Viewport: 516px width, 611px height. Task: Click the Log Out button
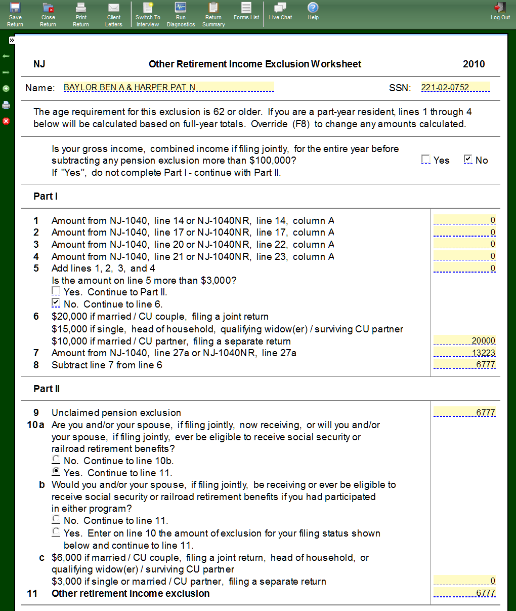[x=500, y=11]
